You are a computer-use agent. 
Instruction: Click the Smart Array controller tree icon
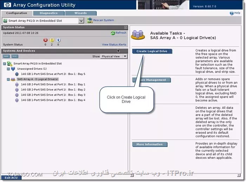pos(9,64)
